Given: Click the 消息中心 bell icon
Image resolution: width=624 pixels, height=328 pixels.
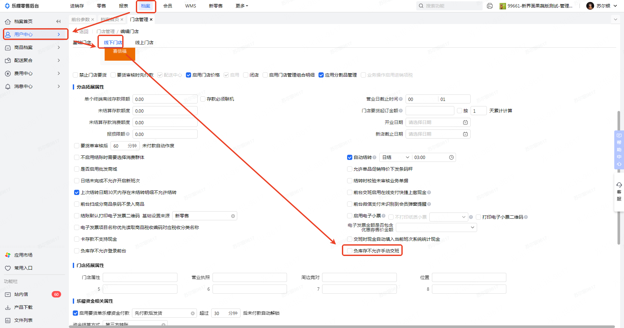Looking at the screenshot, I should 8,86.
